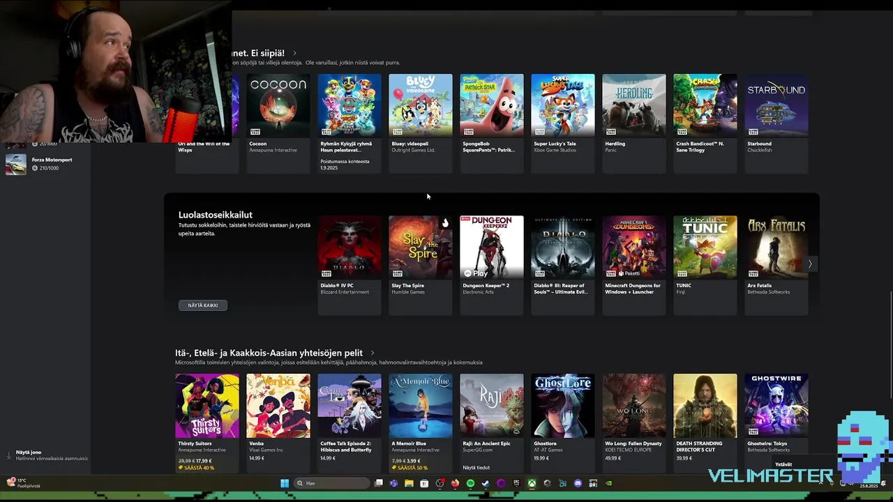Open Firefox from the taskbar
Screen dimensions: 893x502
(x=455, y=483)
